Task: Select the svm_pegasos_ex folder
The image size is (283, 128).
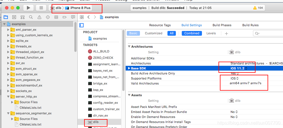Action: coord(25,80)
